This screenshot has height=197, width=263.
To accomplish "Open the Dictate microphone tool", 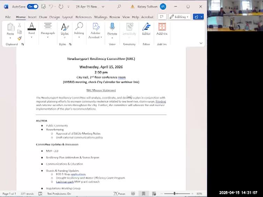I will (x=112, y=29).
